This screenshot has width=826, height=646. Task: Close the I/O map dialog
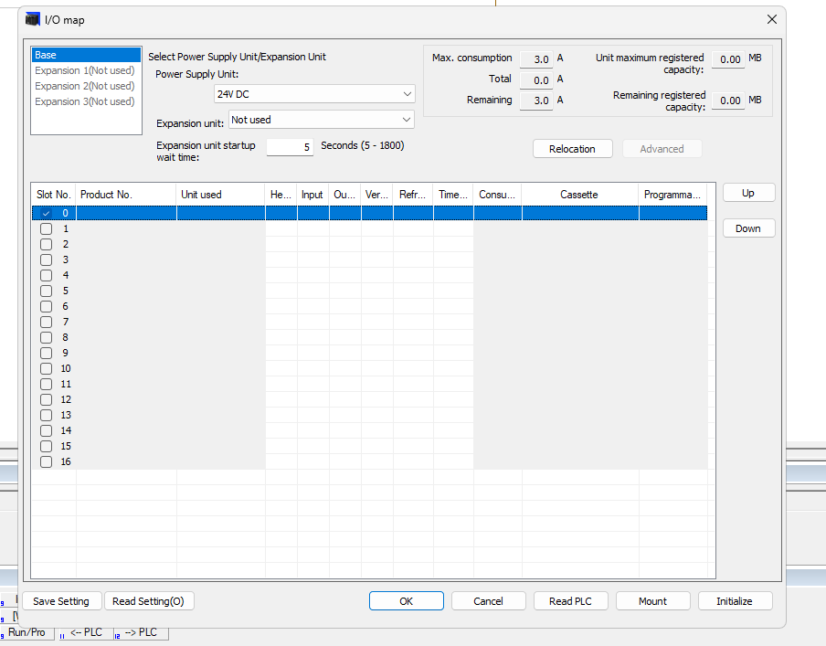pos(772,19)
